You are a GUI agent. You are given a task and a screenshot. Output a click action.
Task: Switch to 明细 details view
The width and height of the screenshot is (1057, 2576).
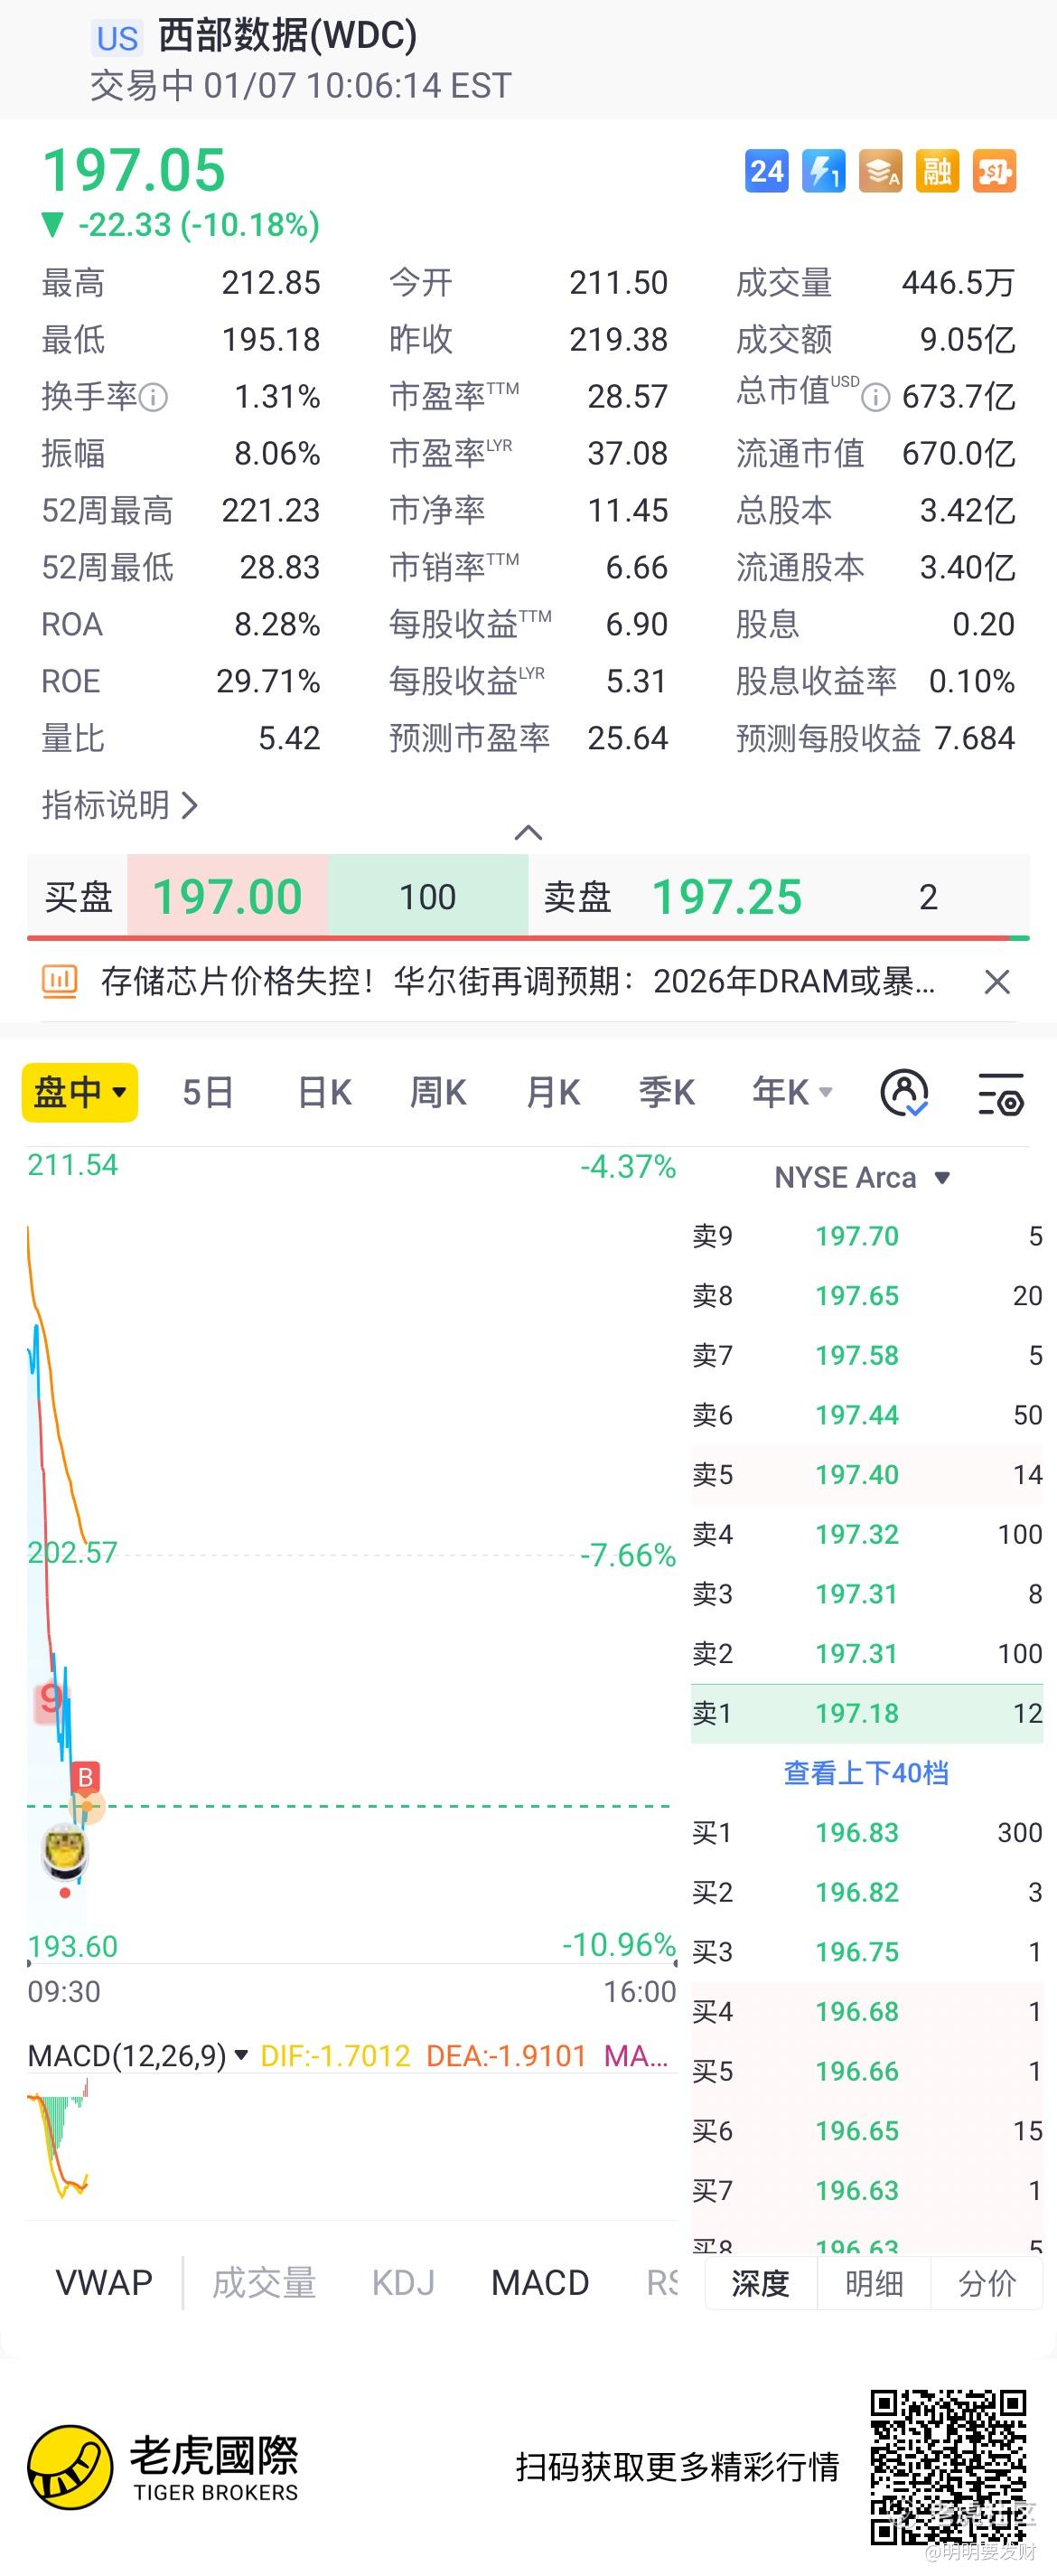tap(875, 2283)
